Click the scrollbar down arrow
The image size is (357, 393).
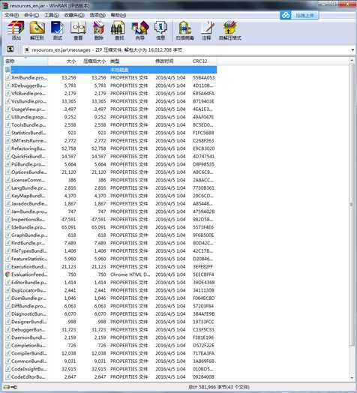pos(352,378)
